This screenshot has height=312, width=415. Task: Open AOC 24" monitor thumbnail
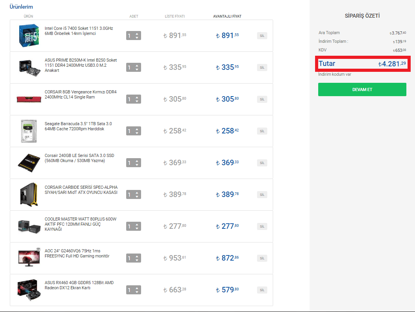pyautogui.click(x=29, y=257)
